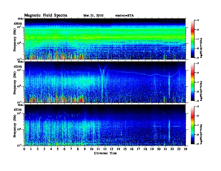The height and width of the screenshot is (171, 221).
Task: Click the "station=STA" label
Action: [x=125, y=16]
